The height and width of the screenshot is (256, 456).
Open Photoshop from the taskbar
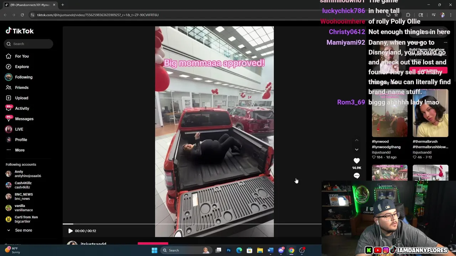click(x=229, y=250)
